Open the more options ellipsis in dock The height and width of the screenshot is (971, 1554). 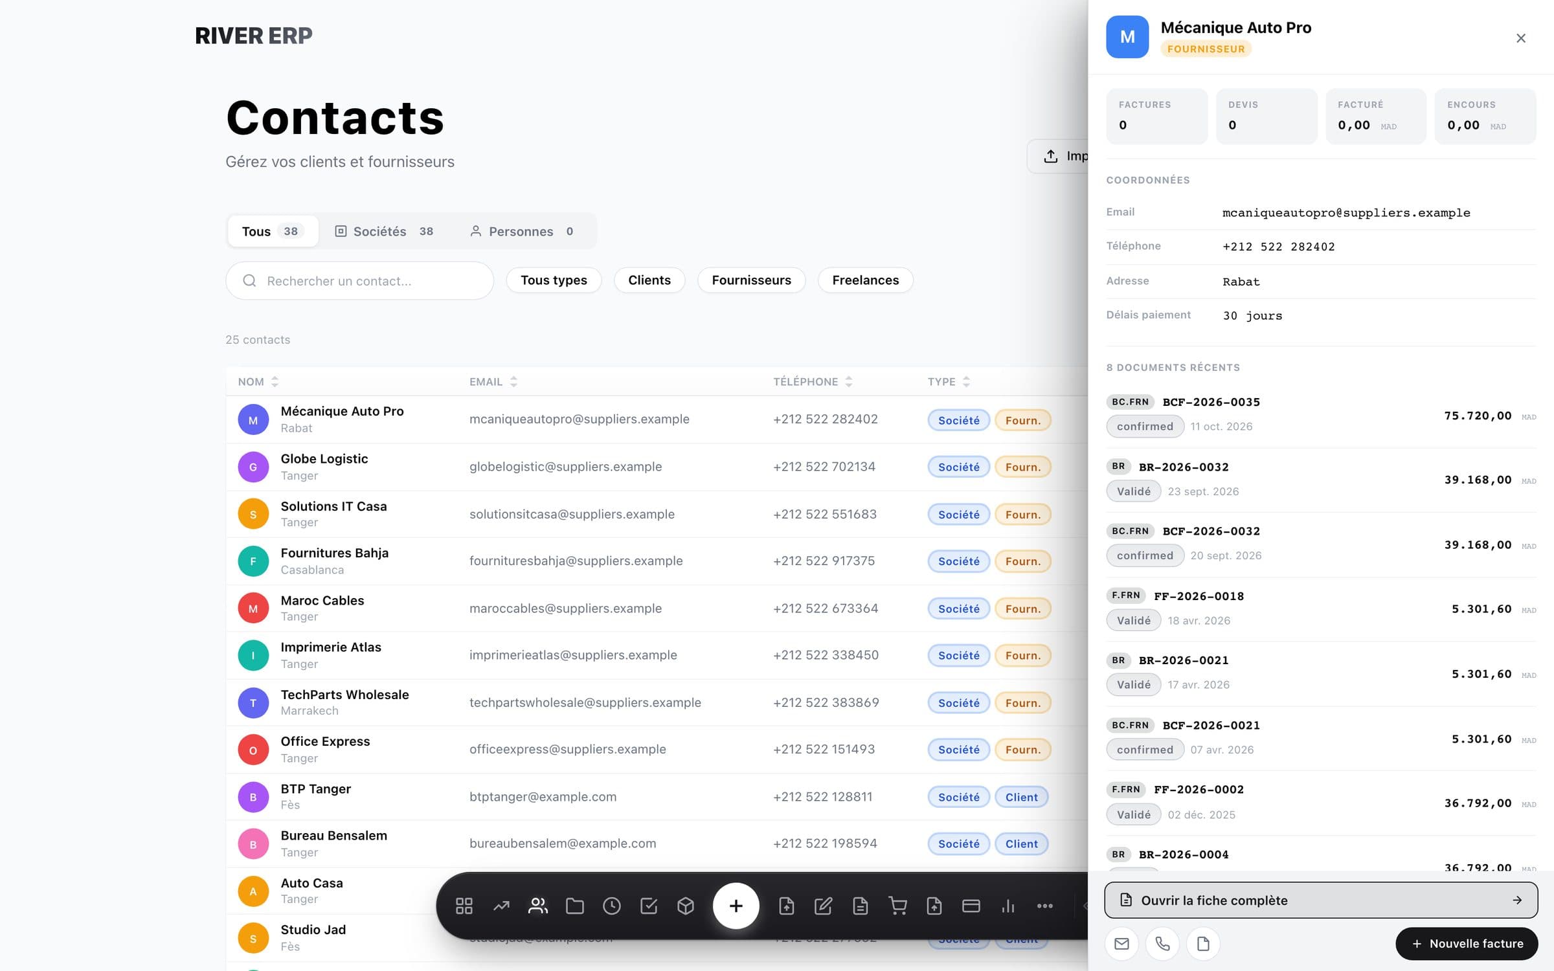click(x=1045, y=906)
